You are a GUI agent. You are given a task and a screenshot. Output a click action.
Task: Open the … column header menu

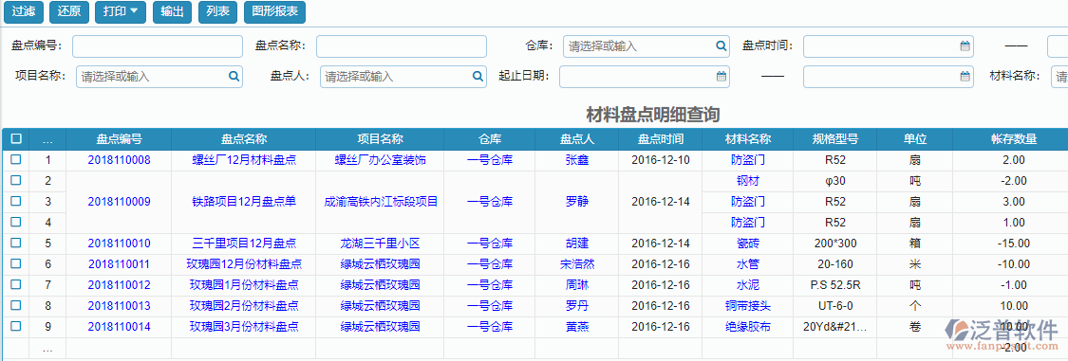coord(47,138)
